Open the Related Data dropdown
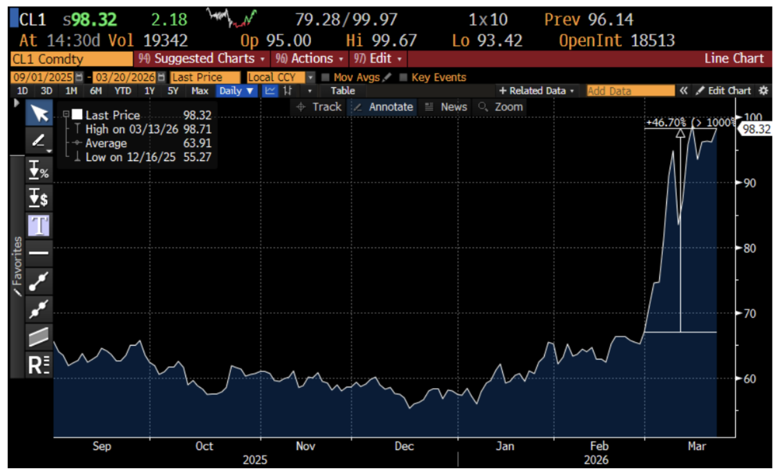 (x=536, y=91)
